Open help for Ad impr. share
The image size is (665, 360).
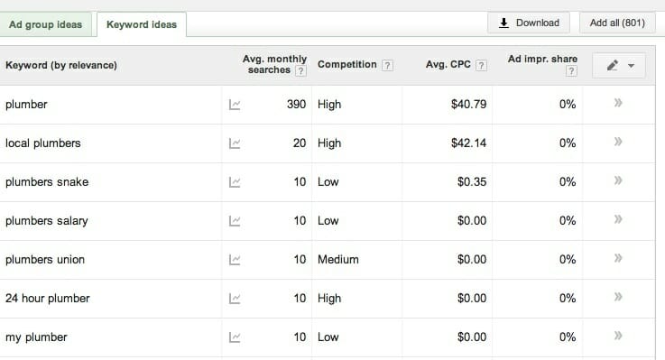tap(571, 70)
